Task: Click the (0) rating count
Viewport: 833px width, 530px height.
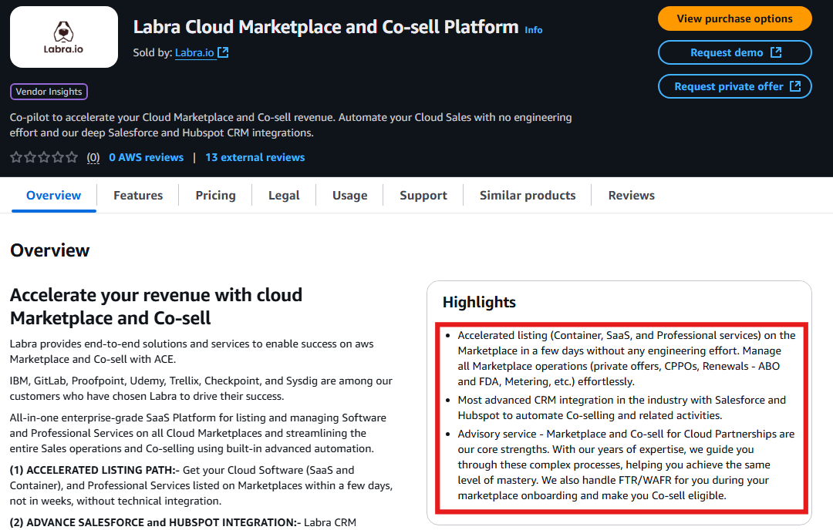Action: pyautogui.click(x=93, y=158)
